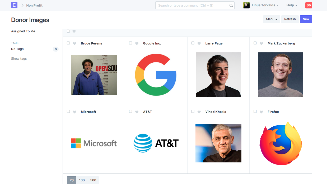Viewport: 327px width, 184px height.
Task: Focus the search or command box
Action: (x=195, y=5)
